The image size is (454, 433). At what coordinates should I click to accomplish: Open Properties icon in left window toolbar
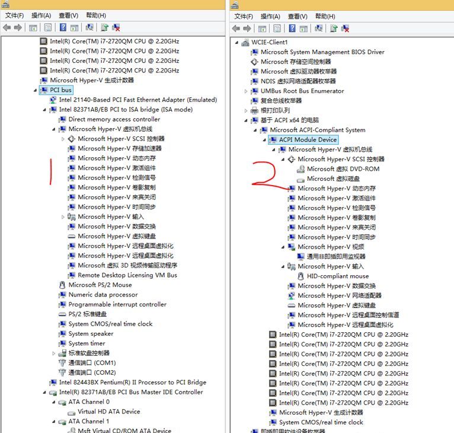(48, 28)
